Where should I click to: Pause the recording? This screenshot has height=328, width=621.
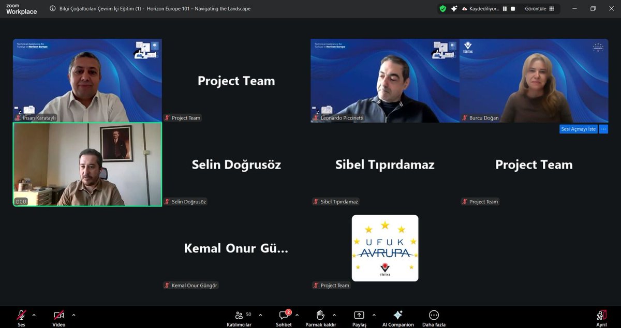click(x=505, y=9)
